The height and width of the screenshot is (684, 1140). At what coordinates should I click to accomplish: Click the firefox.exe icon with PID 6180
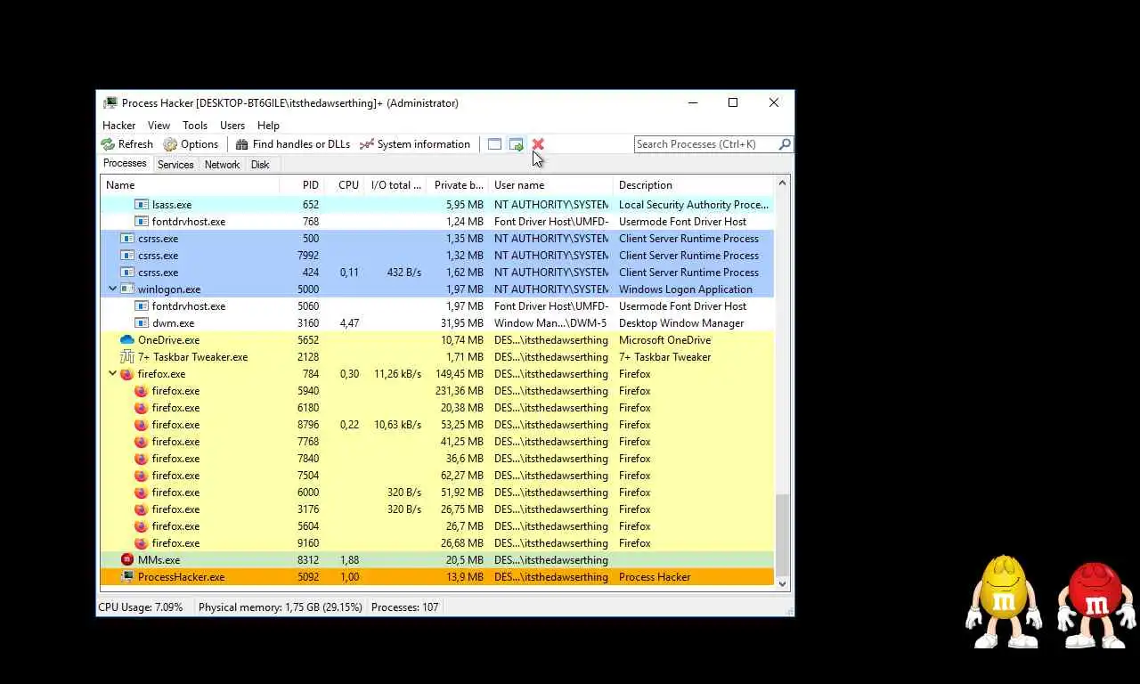[141, 408]
